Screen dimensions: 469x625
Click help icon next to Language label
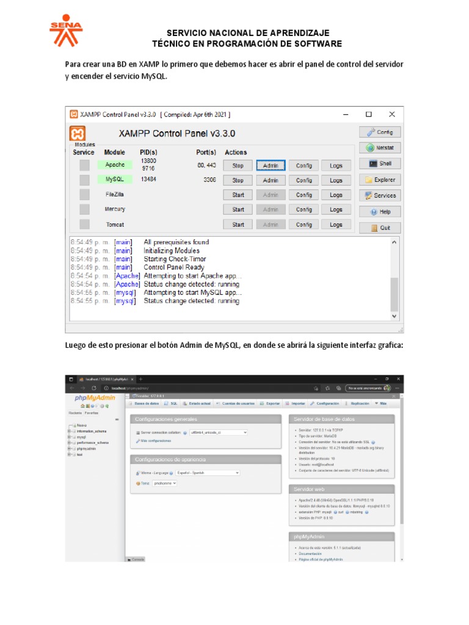pos(171,473)
